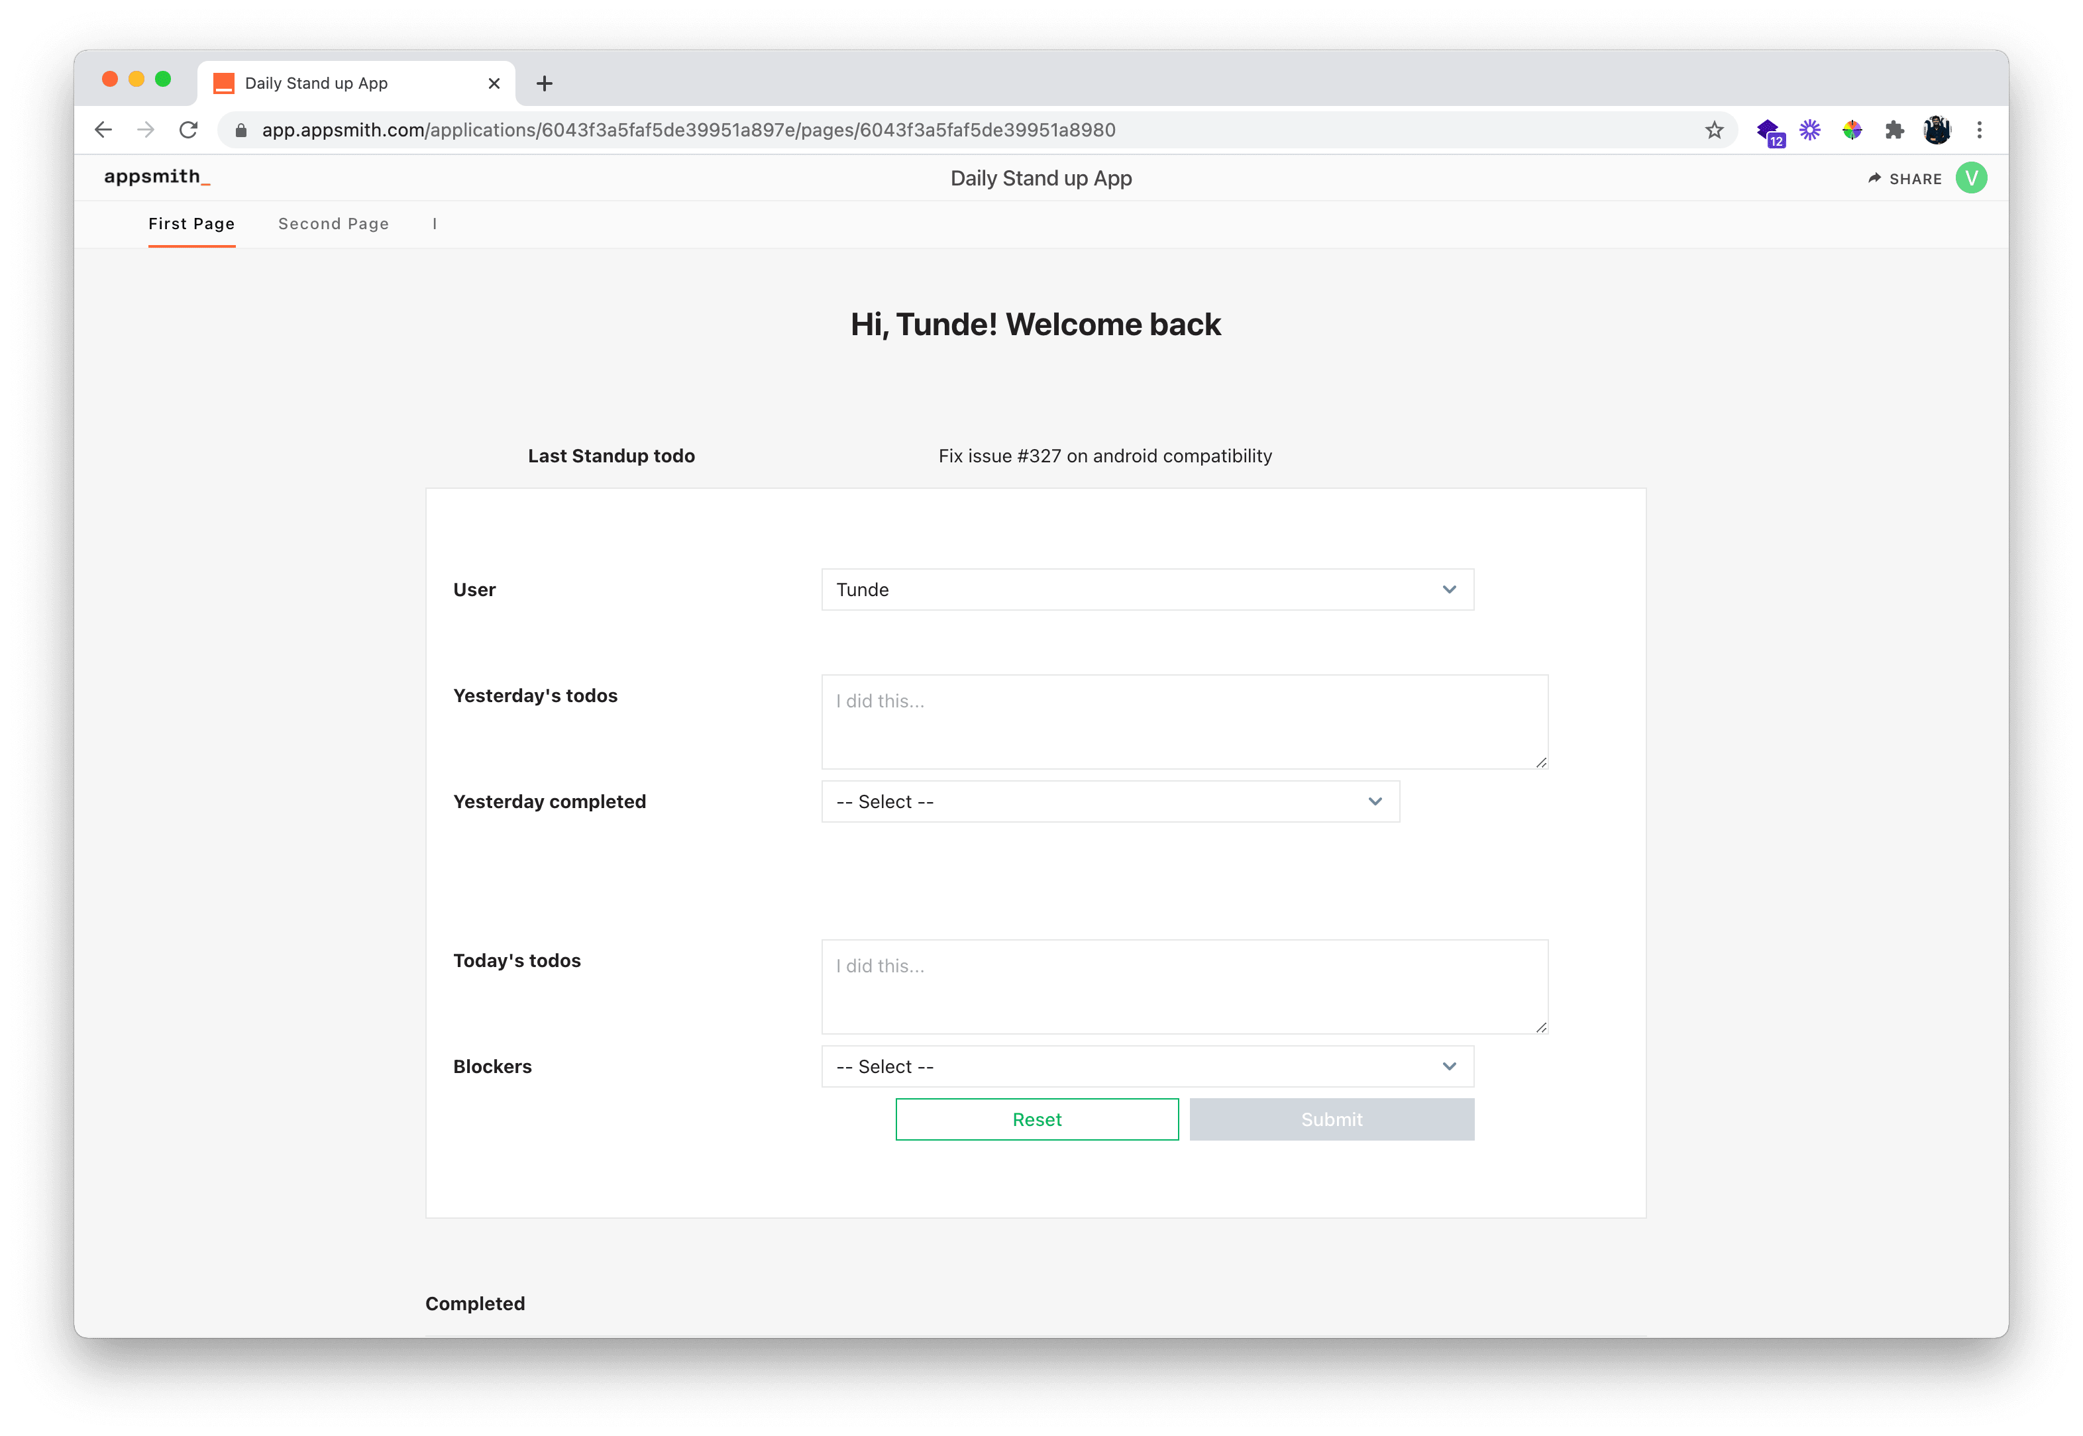Open a new browser tab
Viewport: 2083px width, 1436px height.
[545, 83]
